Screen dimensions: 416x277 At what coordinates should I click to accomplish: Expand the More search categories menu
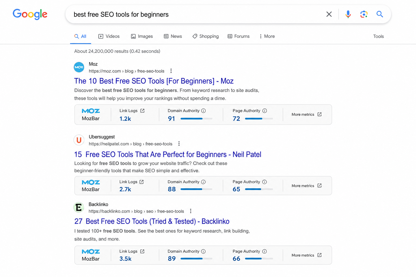[x=267, y=36]
